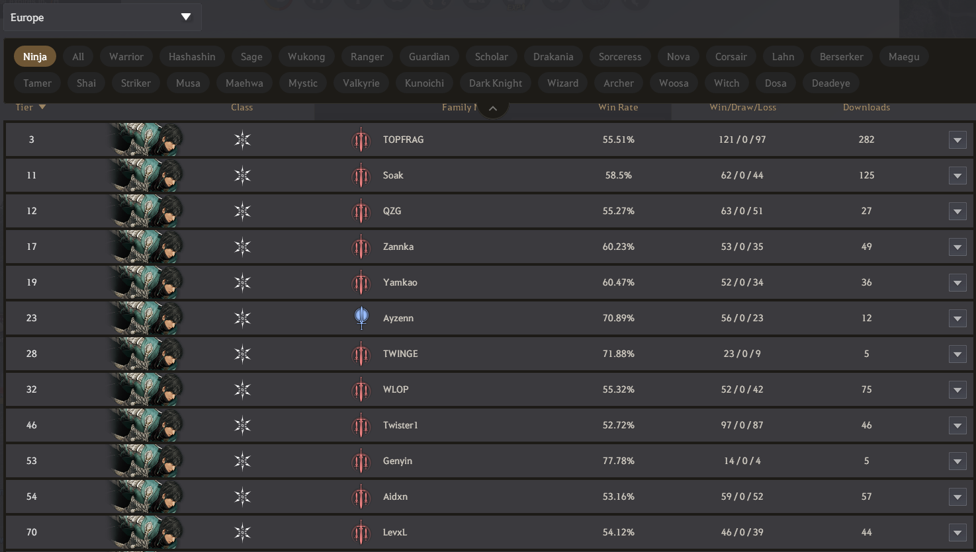The image size is (976, 552).
Task: Click the red guild emblem beside Soak
Action: (x=361, y=176)
